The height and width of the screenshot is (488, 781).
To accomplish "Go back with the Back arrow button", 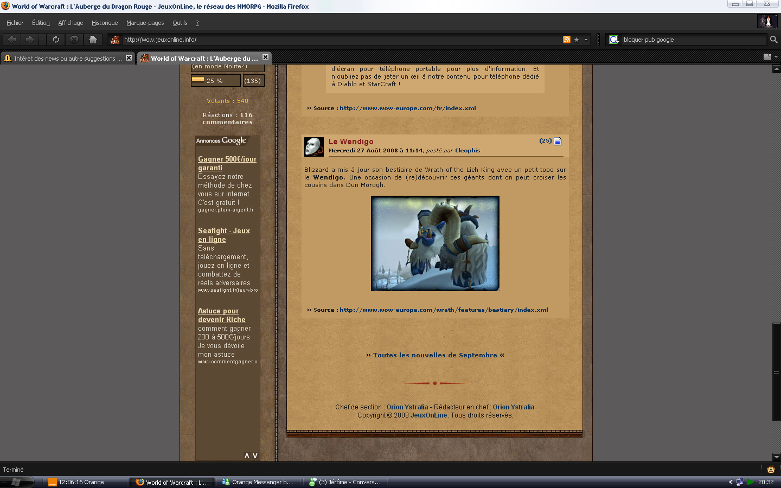I will coord(12,40).
